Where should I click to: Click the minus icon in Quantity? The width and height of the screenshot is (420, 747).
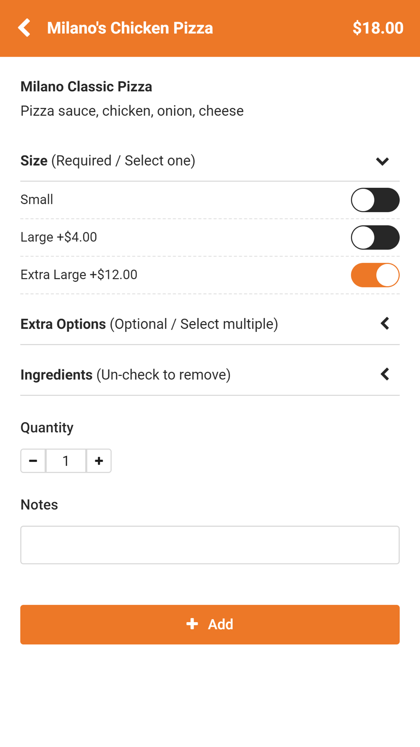click(x=33, y=461)
